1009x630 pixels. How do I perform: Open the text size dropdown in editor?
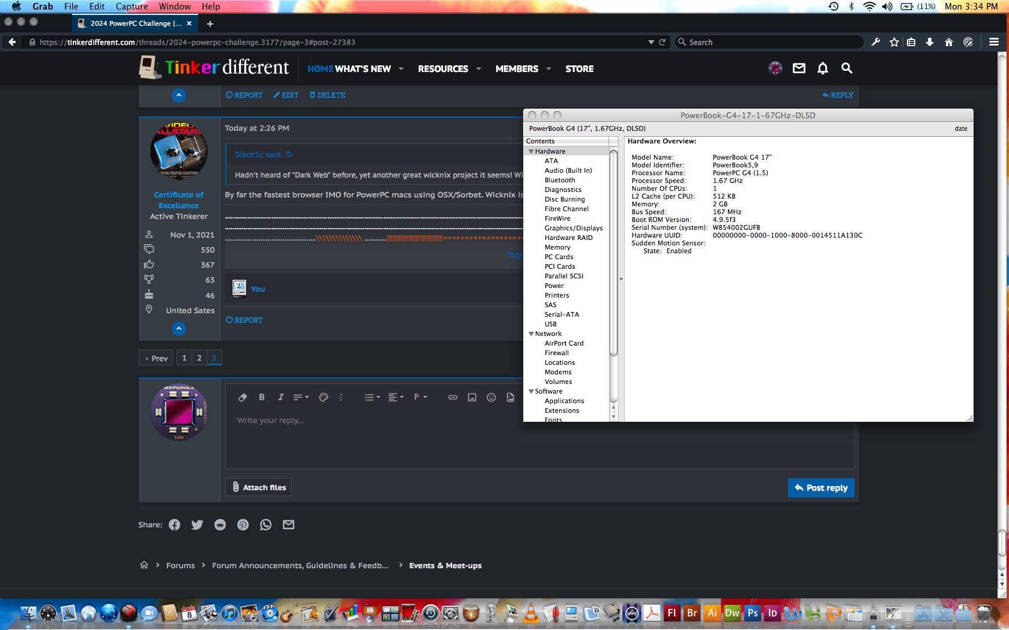301,397
